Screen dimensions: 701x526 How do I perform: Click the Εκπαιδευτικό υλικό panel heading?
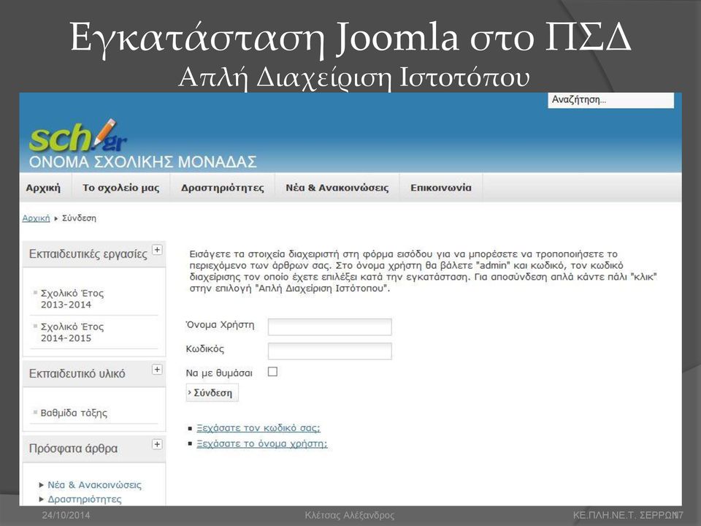point(77,373)
